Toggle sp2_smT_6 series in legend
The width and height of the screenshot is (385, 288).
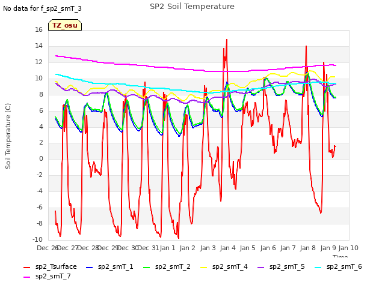point(338,266)
